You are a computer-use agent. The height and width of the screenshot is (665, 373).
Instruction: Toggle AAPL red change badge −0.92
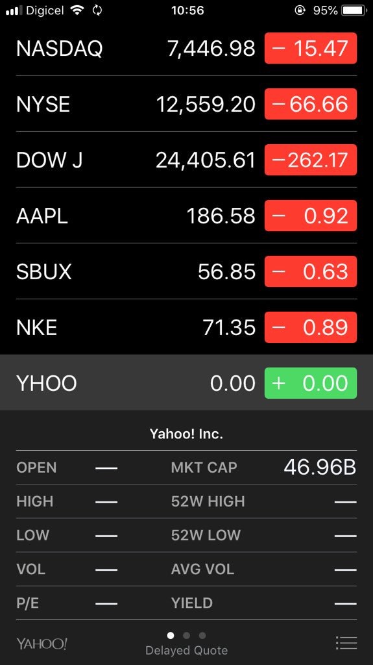pos(311,216)
